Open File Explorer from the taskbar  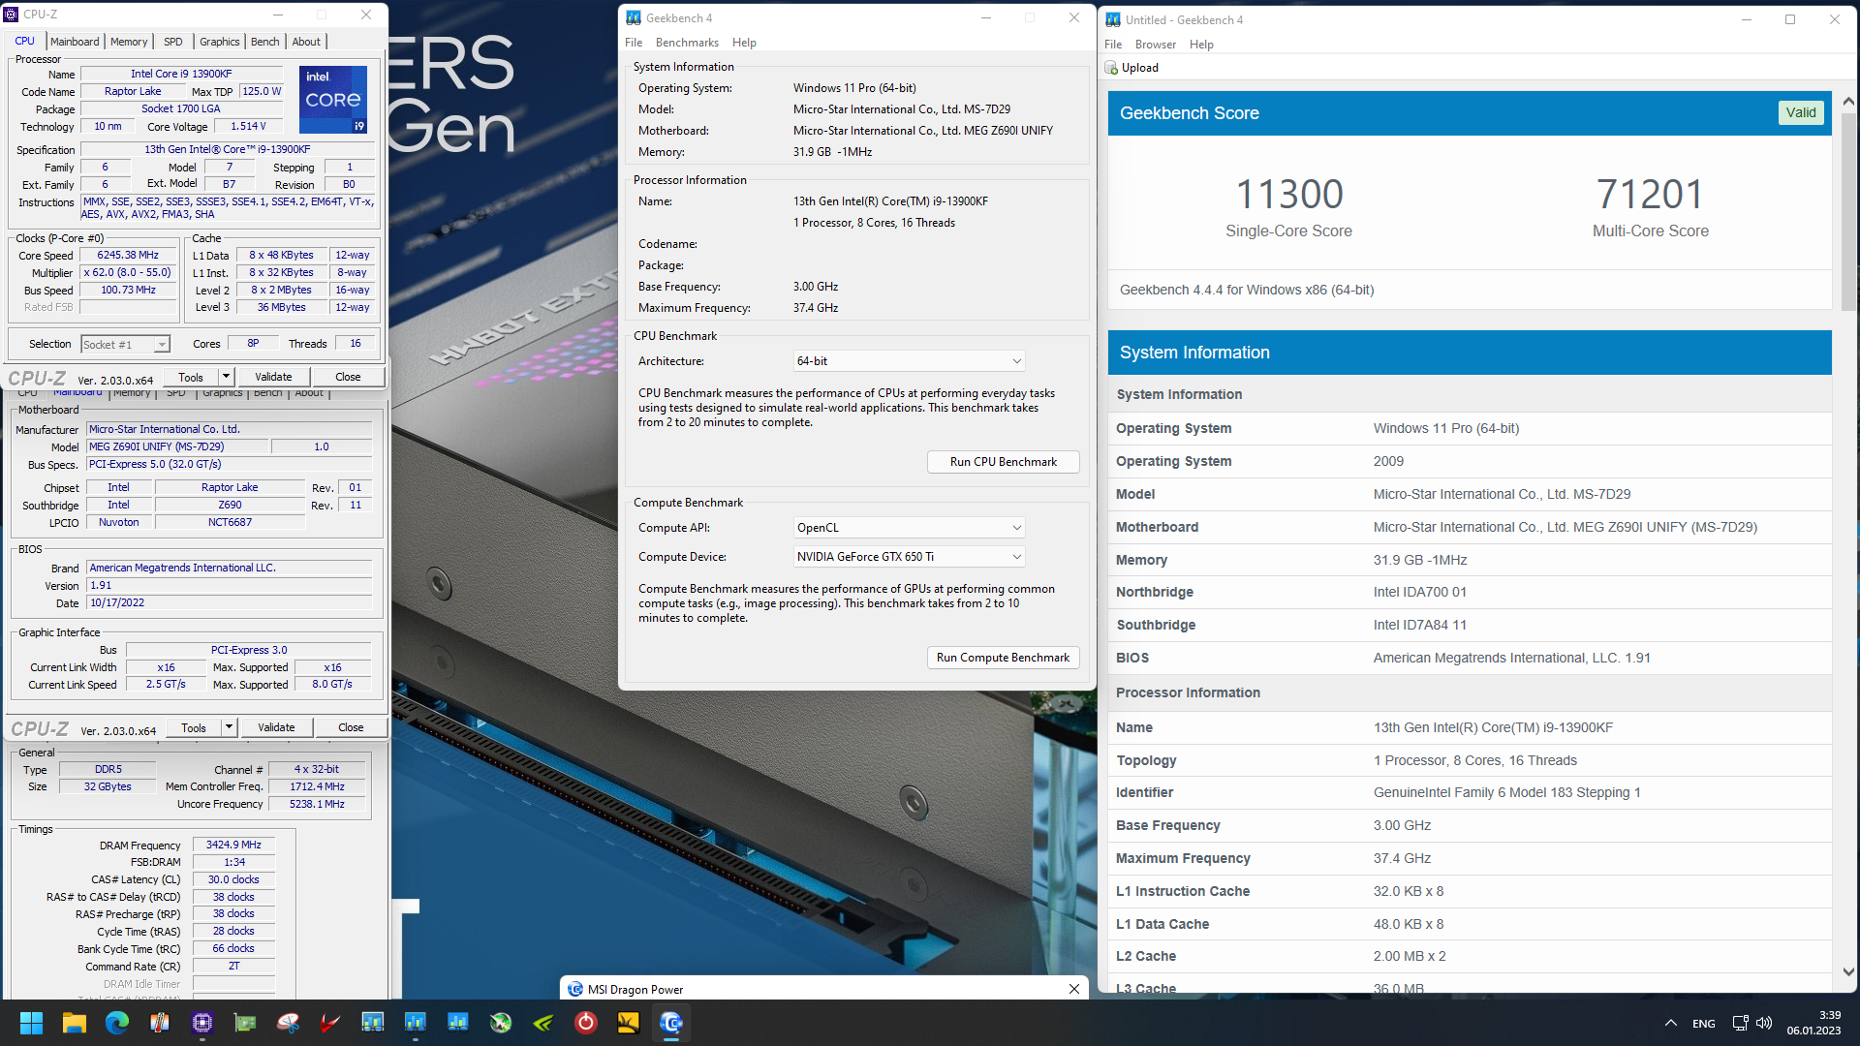click(75, 1023)
